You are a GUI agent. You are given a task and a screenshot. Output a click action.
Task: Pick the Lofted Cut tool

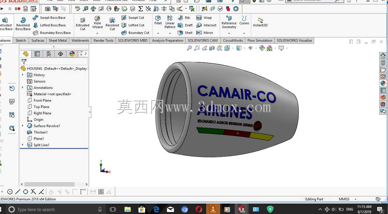click(x=133, y=25)
